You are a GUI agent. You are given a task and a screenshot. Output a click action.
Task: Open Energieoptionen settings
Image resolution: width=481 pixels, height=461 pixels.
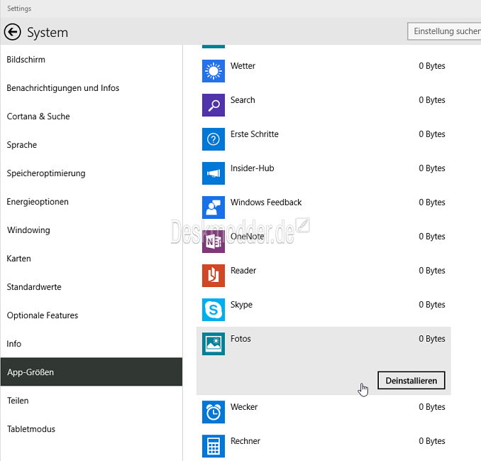point(91,202)
